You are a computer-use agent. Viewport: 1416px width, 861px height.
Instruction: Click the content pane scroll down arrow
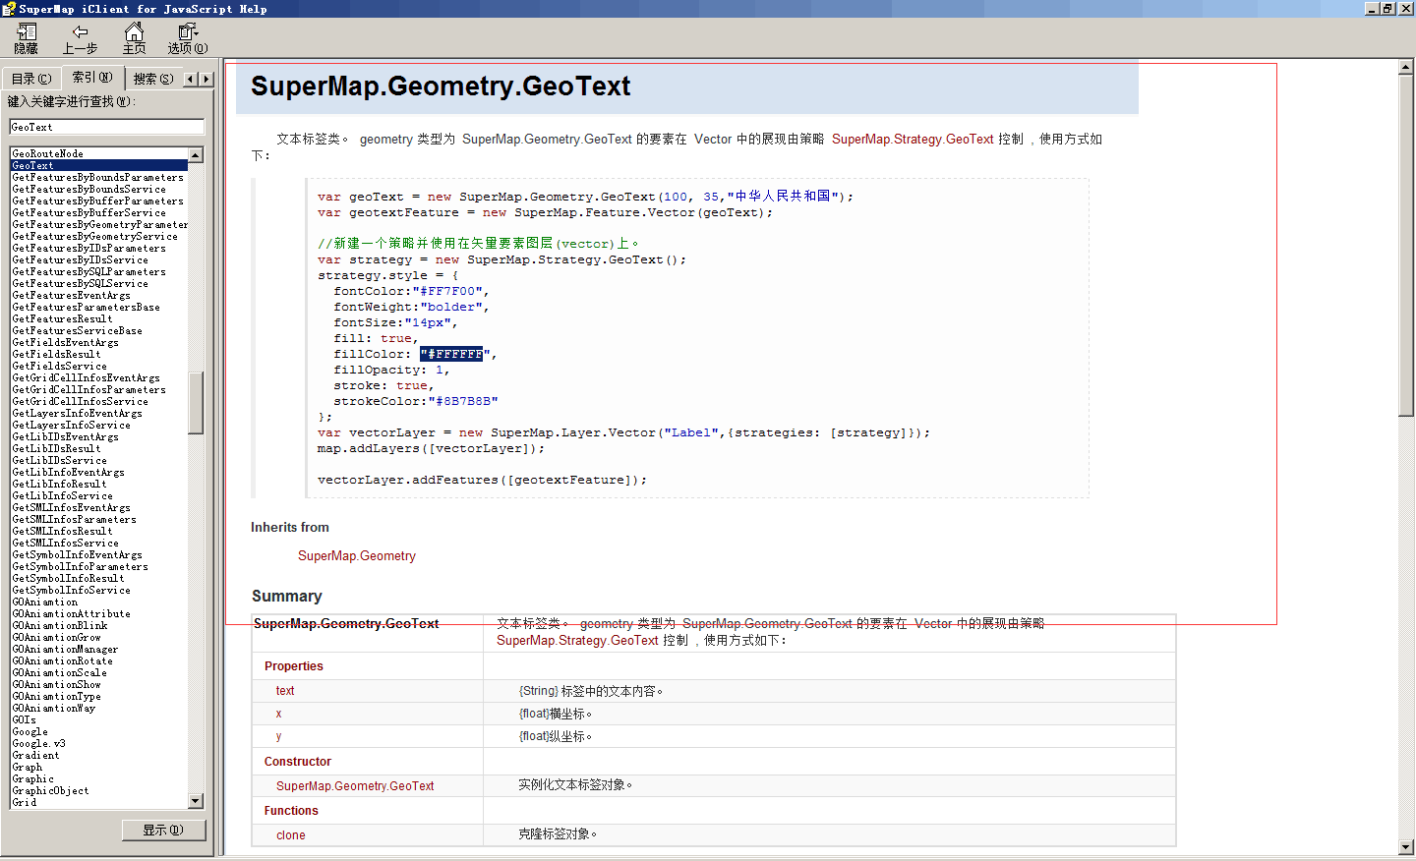pos(1405,846)
